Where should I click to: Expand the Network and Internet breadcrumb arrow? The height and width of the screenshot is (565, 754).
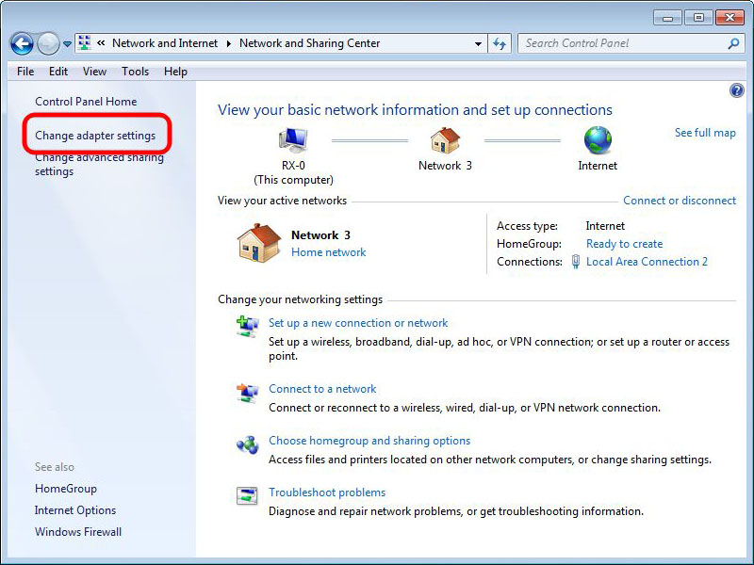pyautogui.click(x=228, y=43)
